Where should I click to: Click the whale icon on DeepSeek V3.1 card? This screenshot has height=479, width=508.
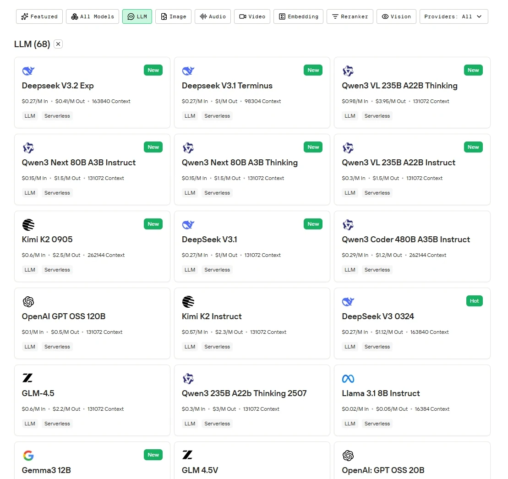tap(188, 224)
